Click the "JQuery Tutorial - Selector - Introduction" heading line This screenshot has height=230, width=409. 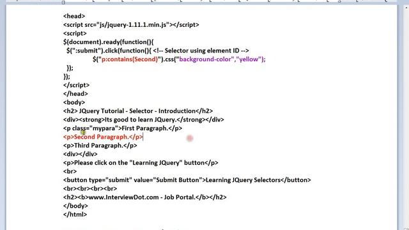[138, 111]
